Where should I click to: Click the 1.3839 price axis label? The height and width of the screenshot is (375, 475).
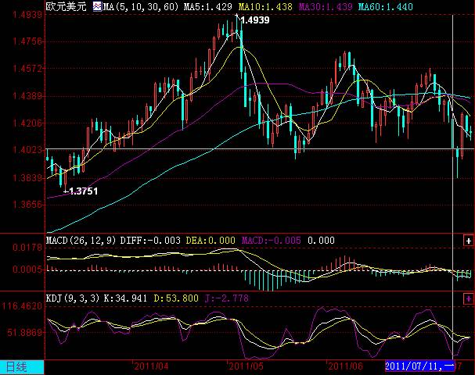pos(27,178)
